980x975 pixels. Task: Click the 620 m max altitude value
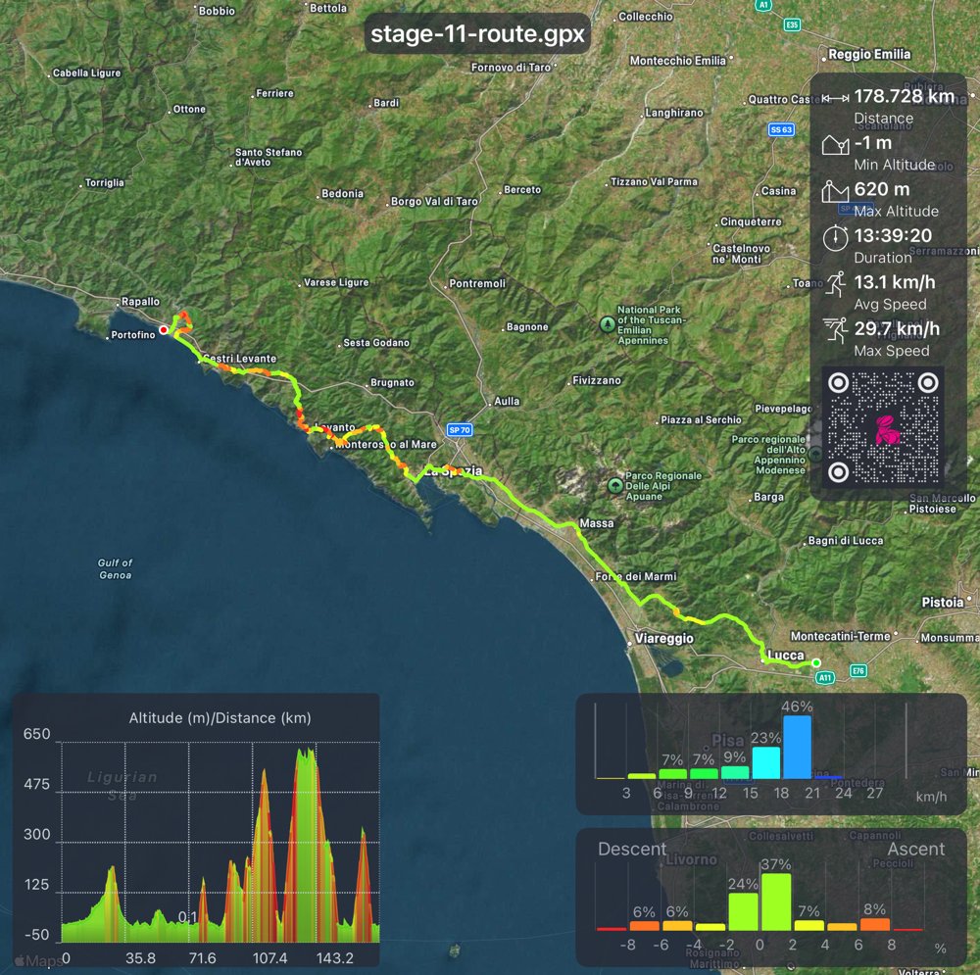882,189
